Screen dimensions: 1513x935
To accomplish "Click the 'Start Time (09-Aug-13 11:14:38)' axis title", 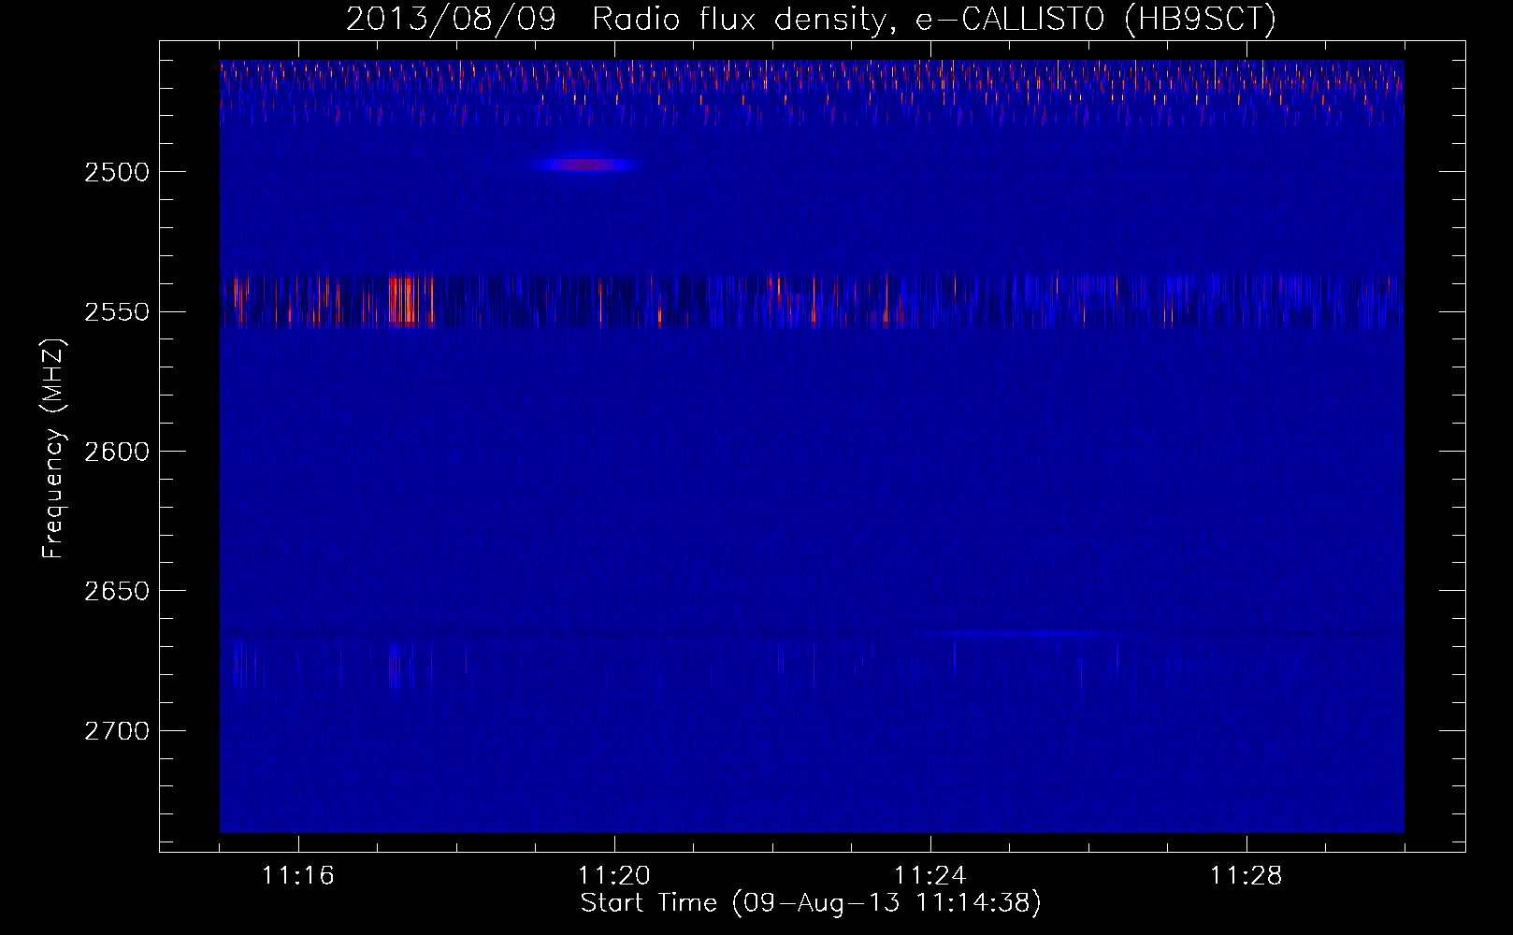I will [x=811, y=903].
